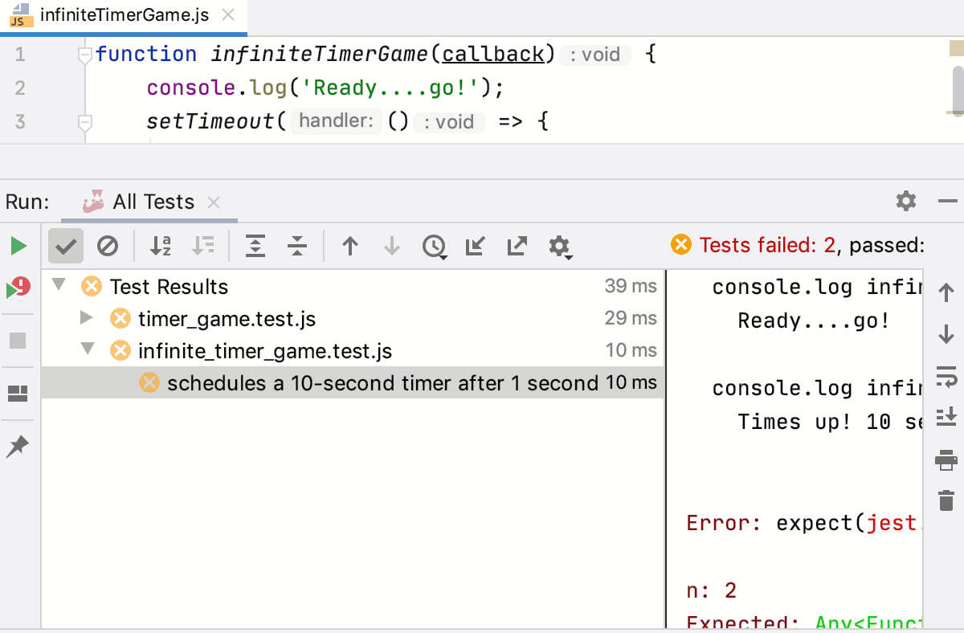Toggle visibility of ignored tests

(108, 247)
